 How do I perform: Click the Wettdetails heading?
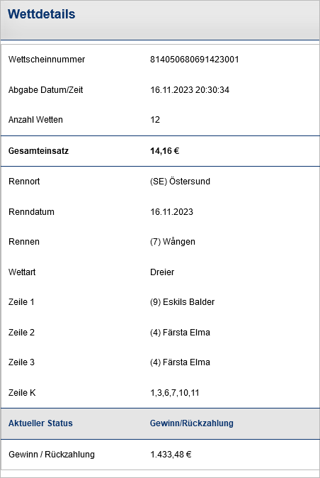pyautogui.click(x=41, y=14)
